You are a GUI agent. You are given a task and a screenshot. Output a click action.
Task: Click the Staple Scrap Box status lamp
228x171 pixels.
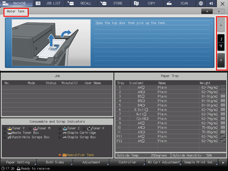[x=60, y=137]
